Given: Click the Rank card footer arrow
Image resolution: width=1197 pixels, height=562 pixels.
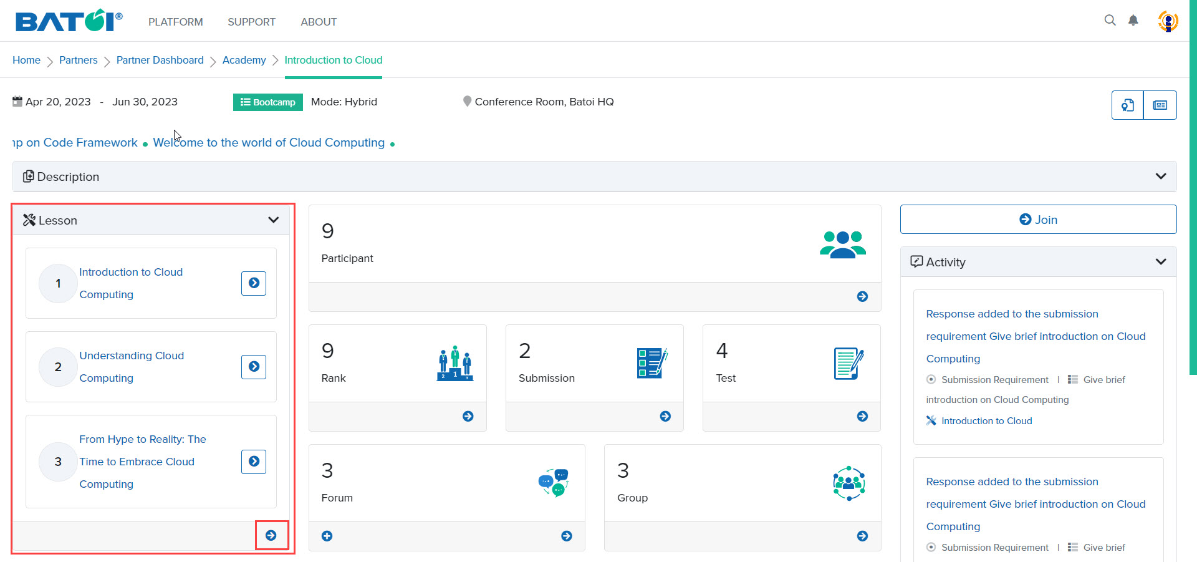Looking at the screenshot, I should [468, 416].
